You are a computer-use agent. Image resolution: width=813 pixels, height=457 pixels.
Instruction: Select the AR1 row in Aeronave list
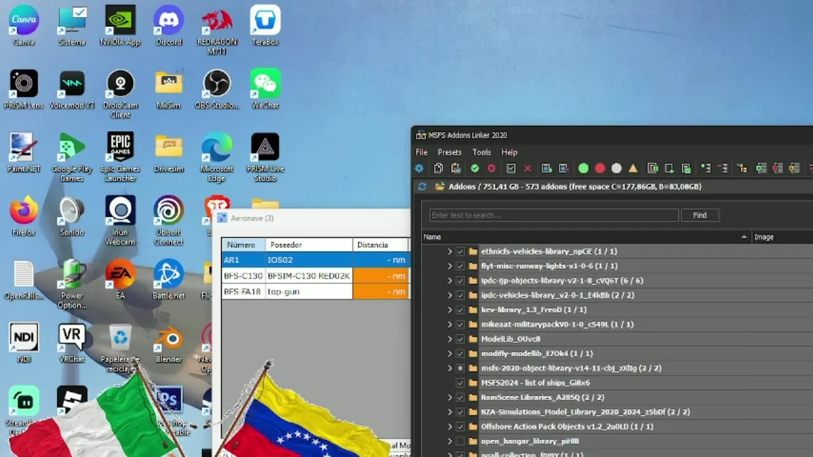click(316, 260)
